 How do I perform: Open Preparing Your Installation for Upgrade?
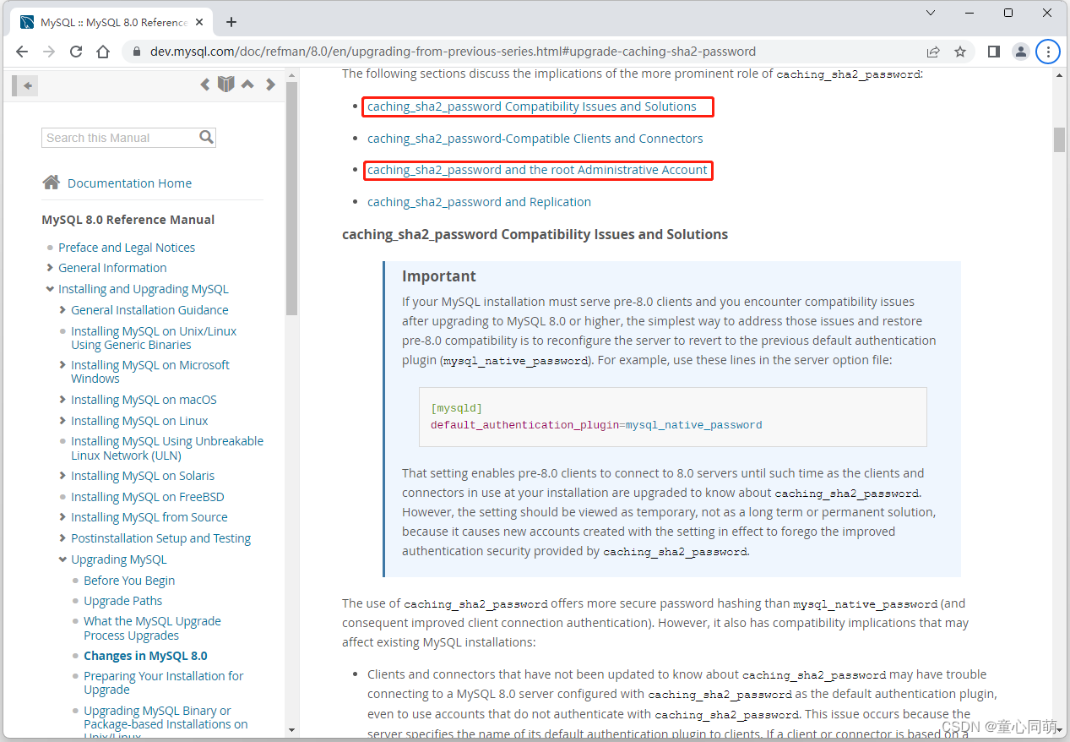pyautogui.click(x=163, y=683)
